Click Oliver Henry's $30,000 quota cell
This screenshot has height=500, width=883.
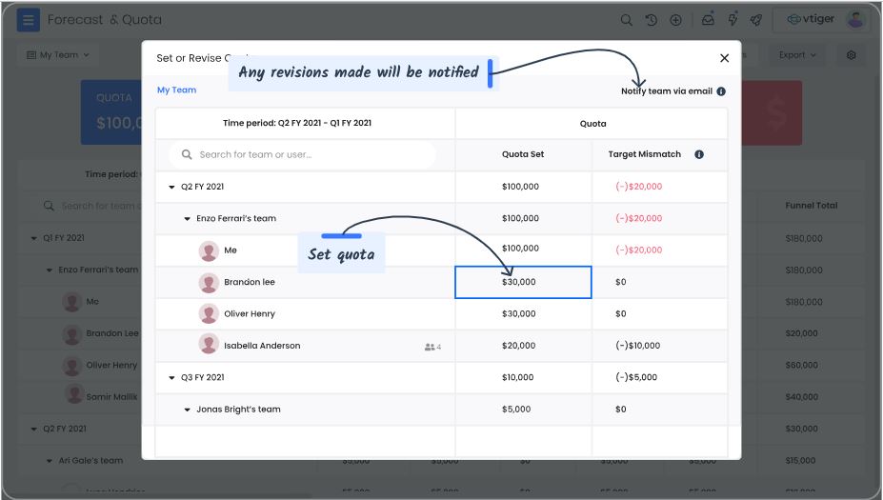click(523, 314)
